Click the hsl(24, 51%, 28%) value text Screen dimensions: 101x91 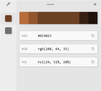pos(54,62)
